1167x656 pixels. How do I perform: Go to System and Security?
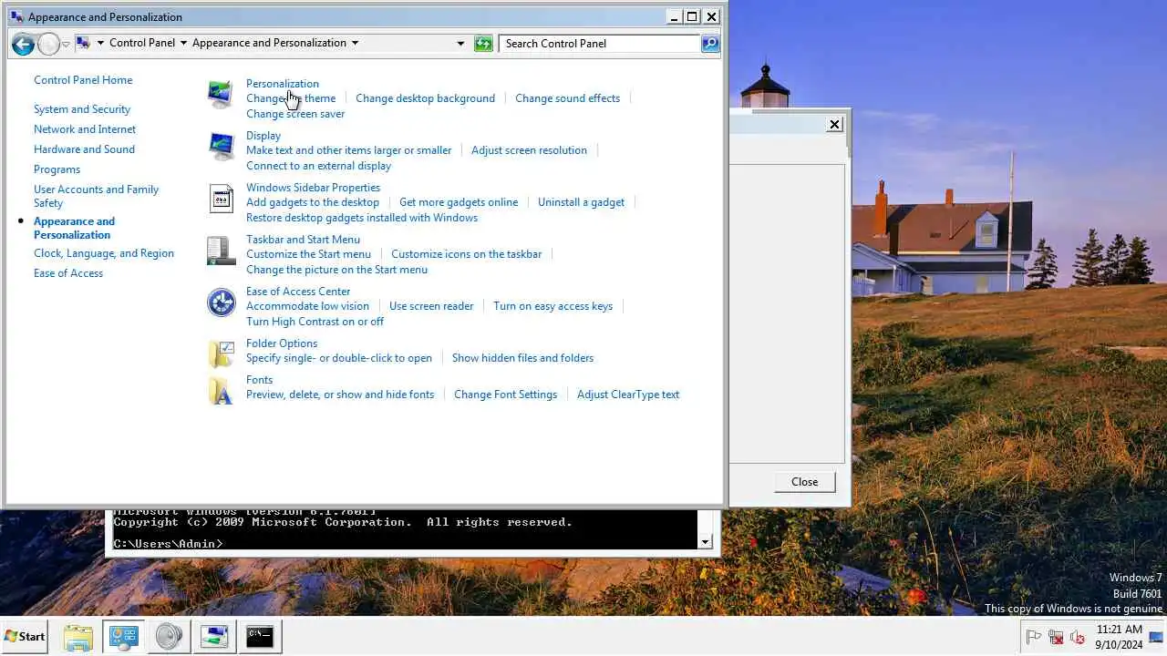click(82, 109)
